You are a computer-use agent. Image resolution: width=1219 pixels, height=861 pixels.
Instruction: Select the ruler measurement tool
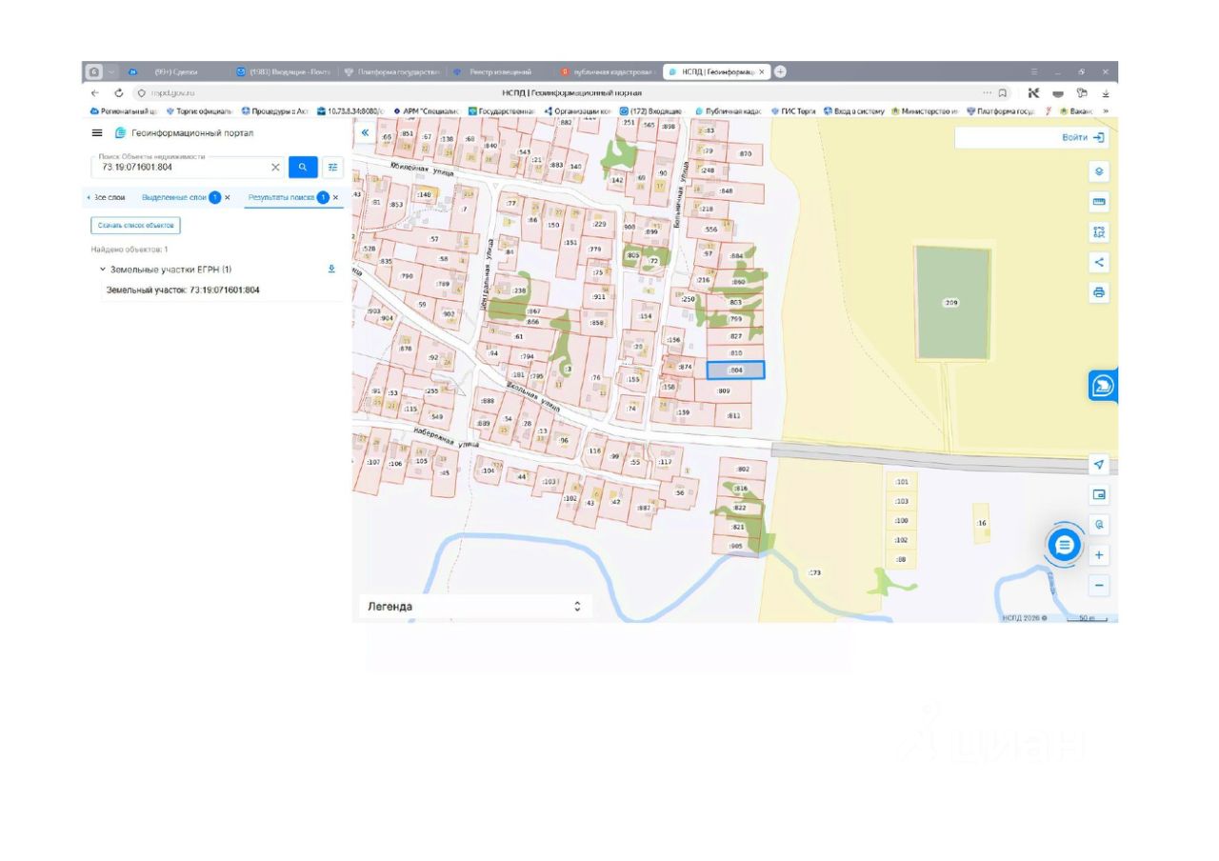pos(1099,202)
